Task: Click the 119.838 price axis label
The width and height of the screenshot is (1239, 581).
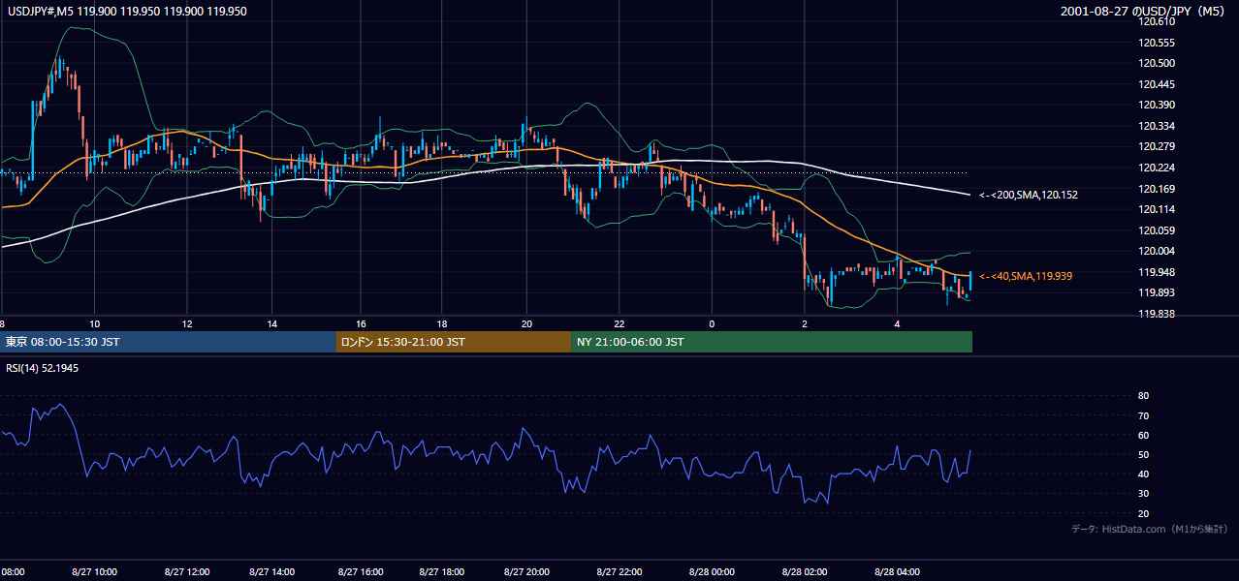Action: (x=1157, y=314)
